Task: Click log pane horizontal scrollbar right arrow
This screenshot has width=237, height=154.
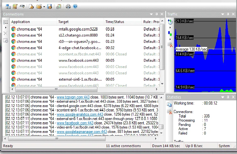Action: 156,139
